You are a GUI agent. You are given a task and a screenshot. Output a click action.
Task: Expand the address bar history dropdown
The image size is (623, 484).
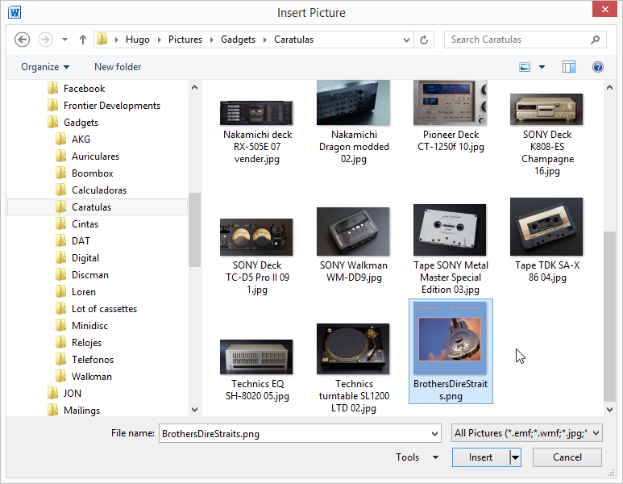(406, 40)
